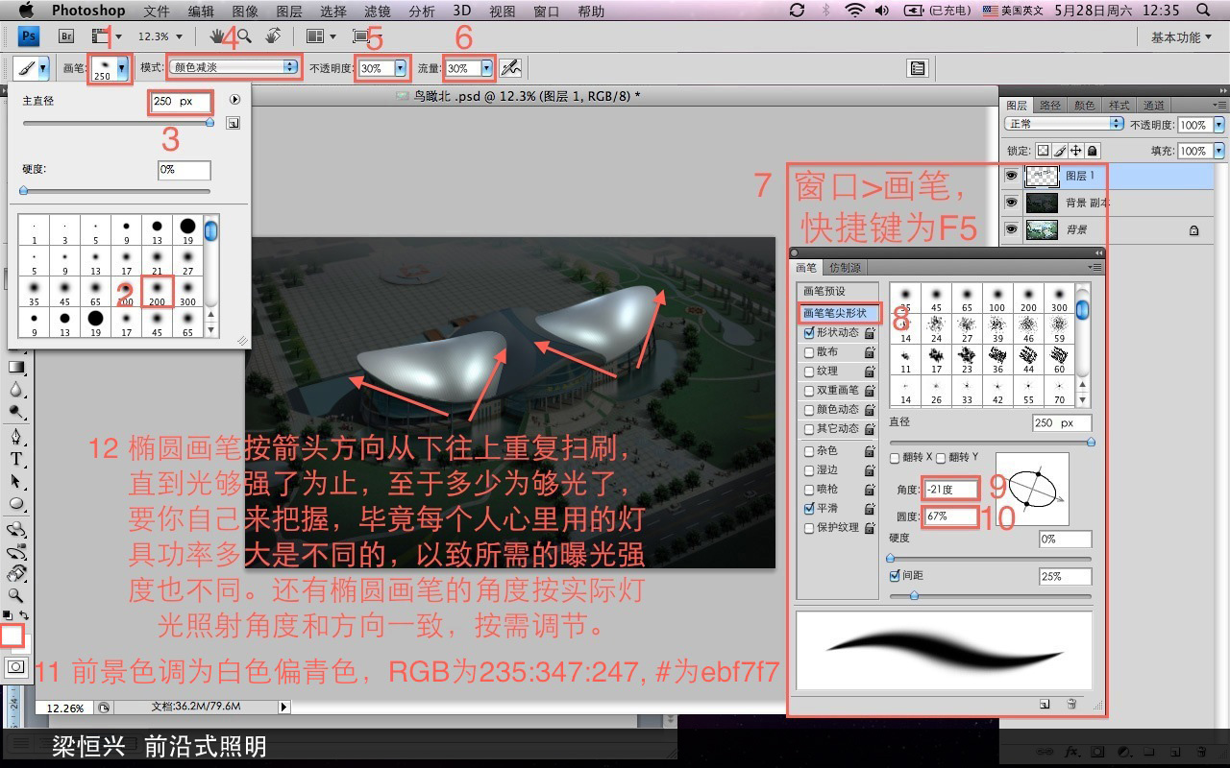Open Spotlight search in menu bar
The width and height of the screenshot is (1230, 768).
pos(1203,11)
